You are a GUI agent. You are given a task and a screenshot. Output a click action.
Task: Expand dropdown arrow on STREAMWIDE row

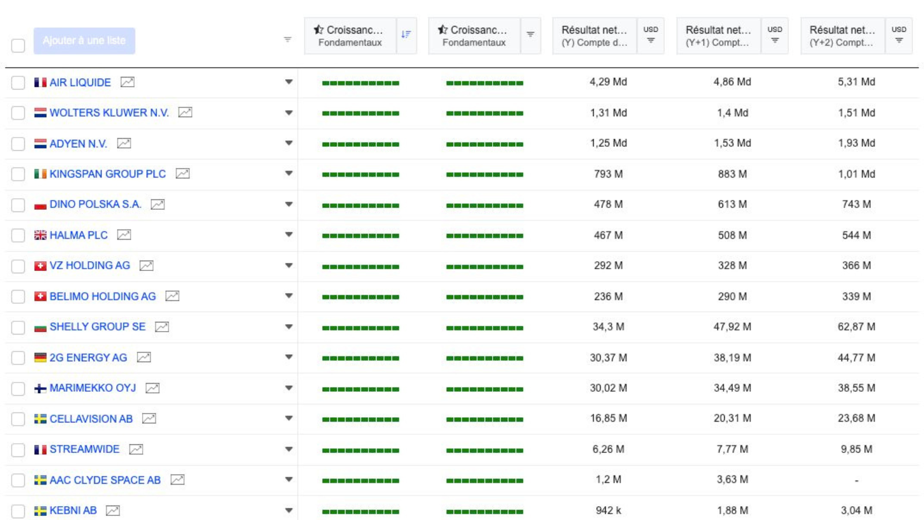(289, 450)
